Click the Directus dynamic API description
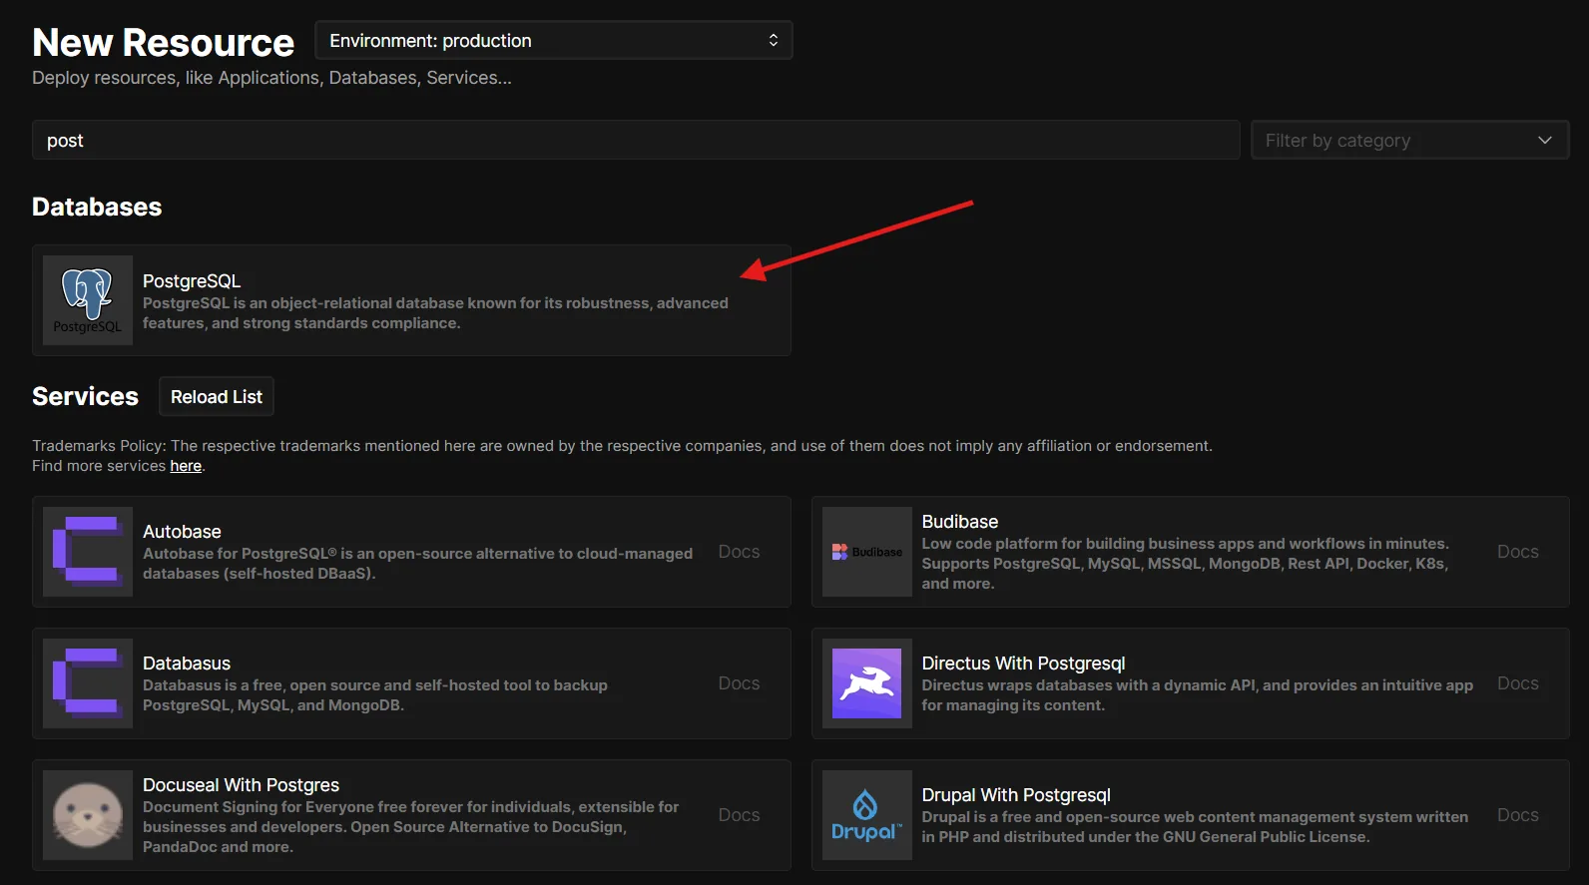 pos(1197,695)
